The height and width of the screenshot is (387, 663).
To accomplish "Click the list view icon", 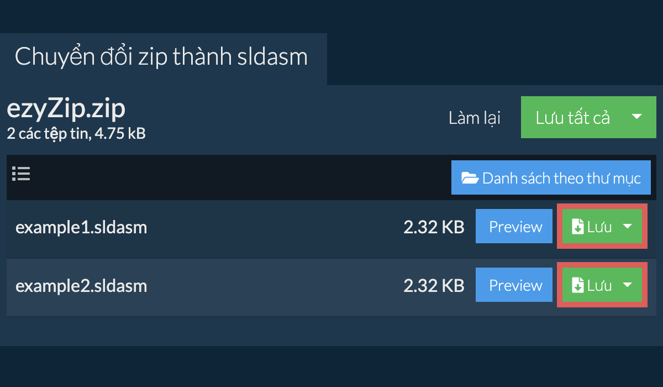I will [21, 174].
